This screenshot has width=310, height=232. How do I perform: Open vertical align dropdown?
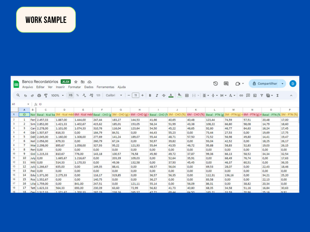coord(215,96)
